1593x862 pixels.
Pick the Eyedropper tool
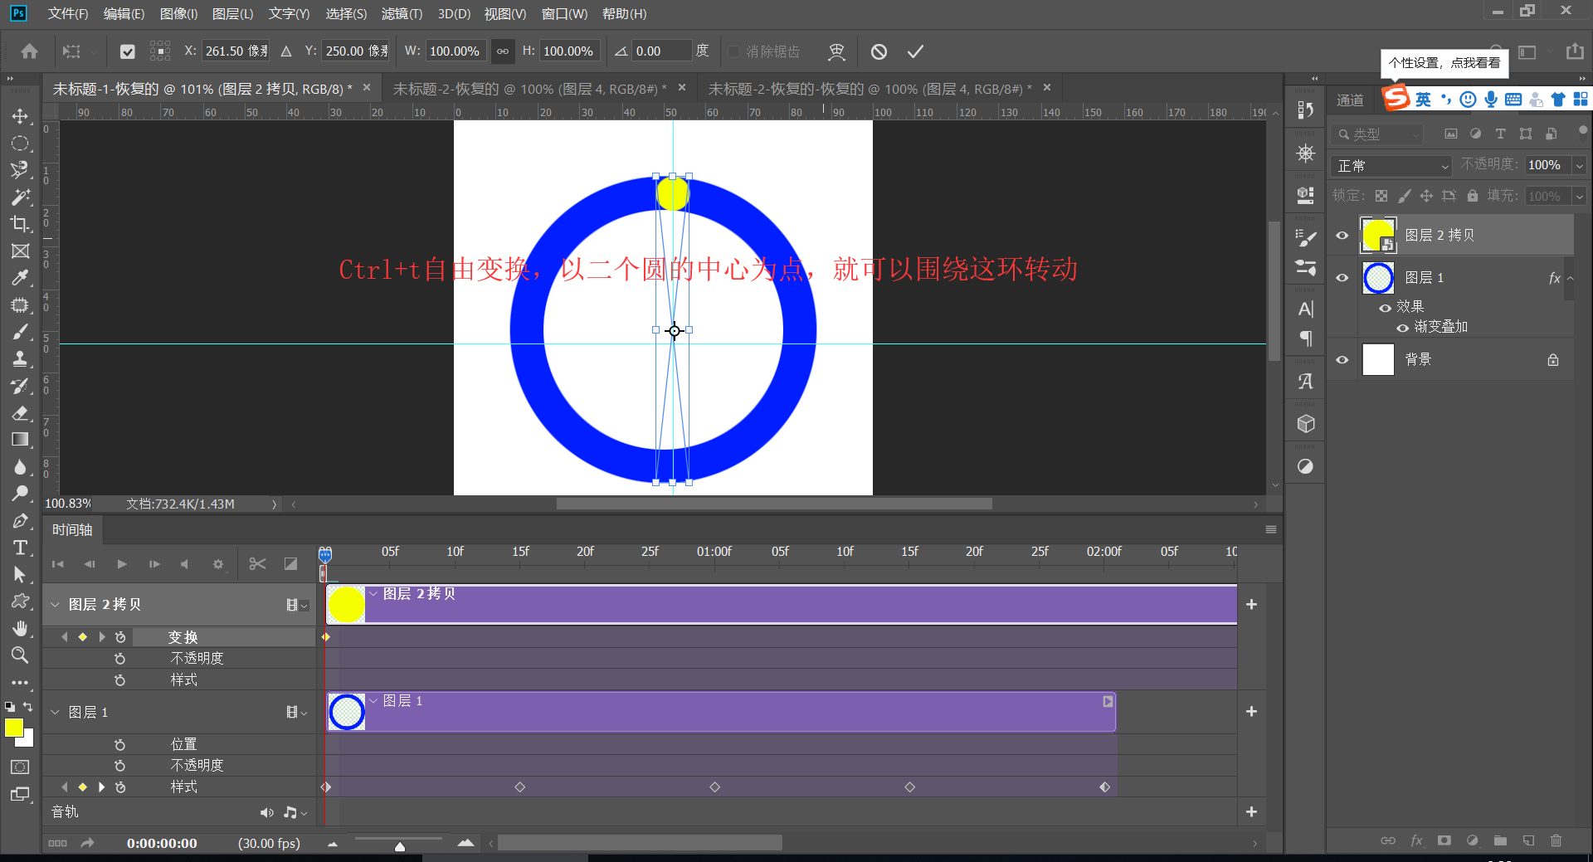pyautogui.click(x=21, y=277)
